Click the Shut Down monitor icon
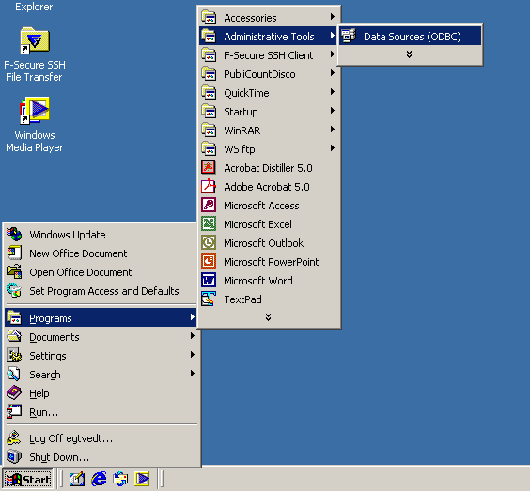The image size is (530, 491). click(14, 456)
